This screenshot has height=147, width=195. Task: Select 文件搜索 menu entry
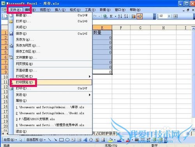tap(50, 57)
